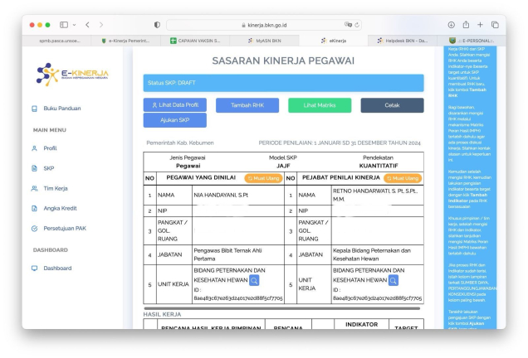The image size is (528, 358).
Task: Open Angka Kredit menu item
Action: point(60,208)
